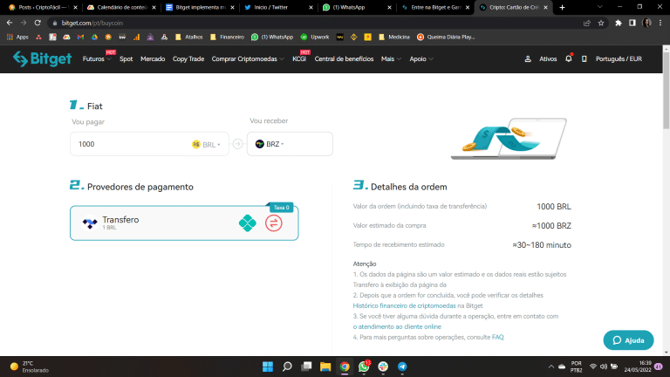Image resolution: width=670 pixels, height=377 pixels.
Task: Reload the current page
Action: [38, 23]
